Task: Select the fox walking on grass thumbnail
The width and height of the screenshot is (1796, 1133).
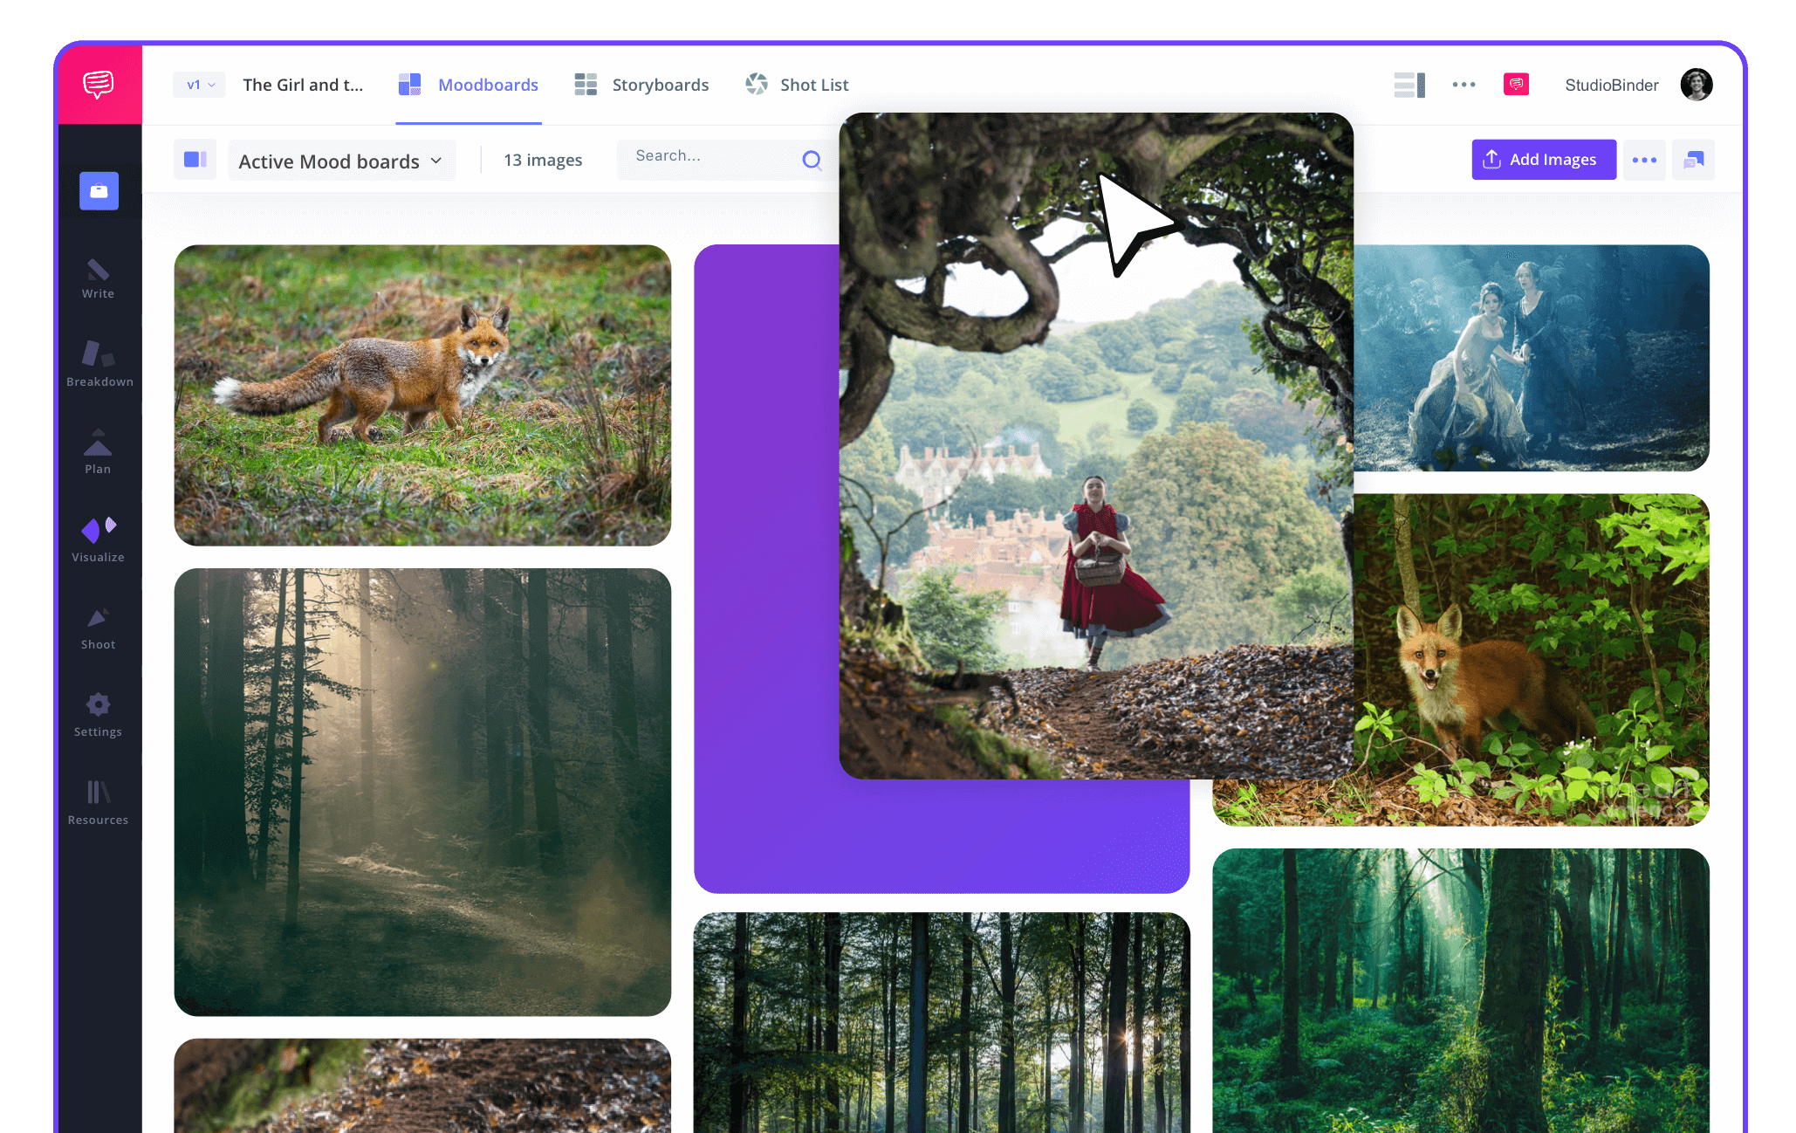Action: coord(422,395)
